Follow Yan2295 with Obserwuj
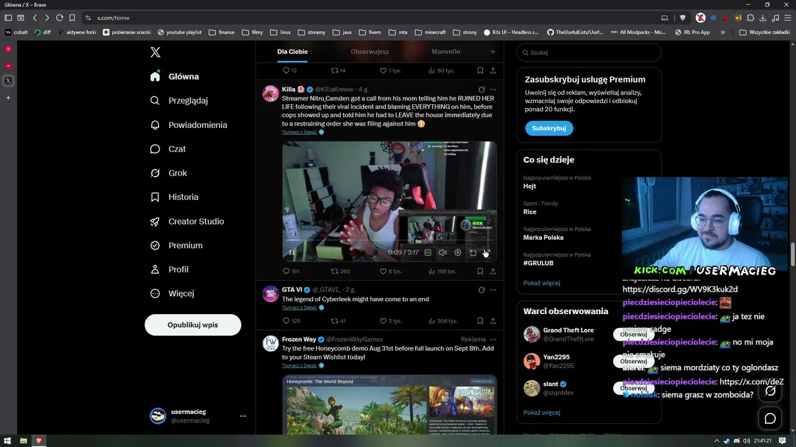Image resolution: width=796 pixels, height=447 pixels. [x=633, y=361]
